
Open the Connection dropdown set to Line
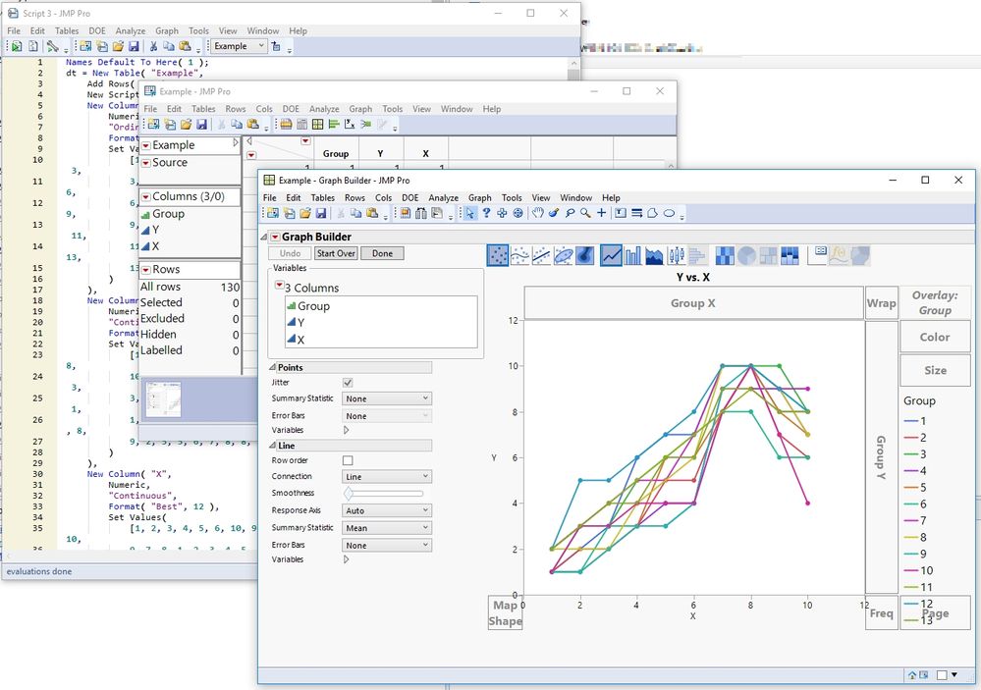pyautogui.click(x=386, y=477)
